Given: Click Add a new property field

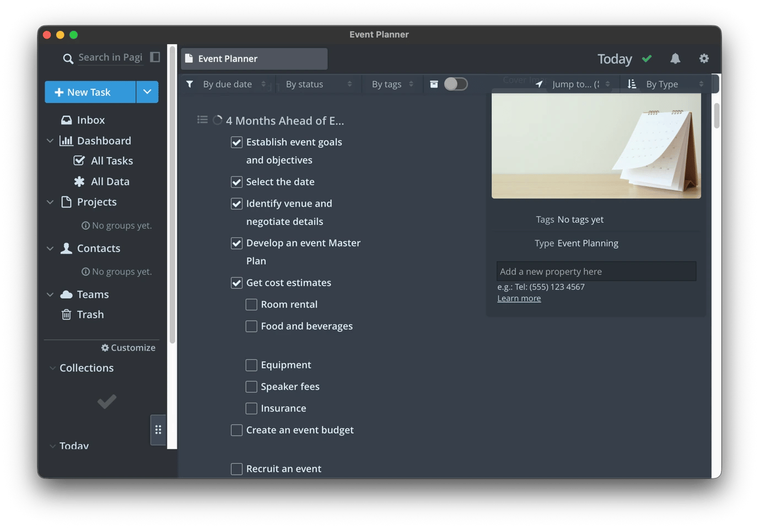Looking at the screenshot, I should click(596, 271).
